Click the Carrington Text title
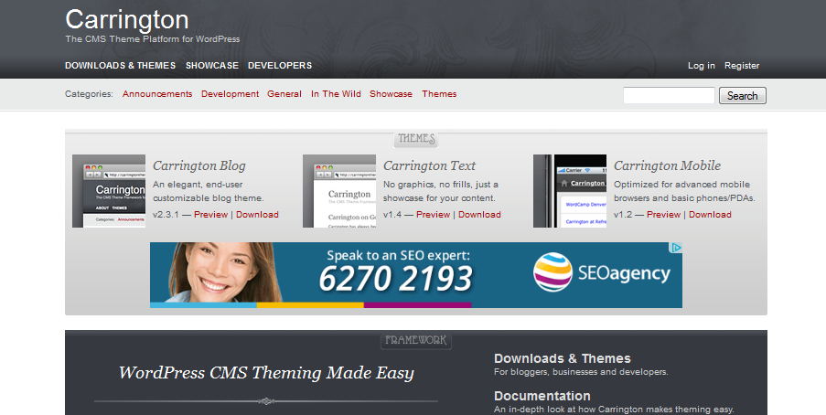Screen dimensions: 826x415 point(429,165)
